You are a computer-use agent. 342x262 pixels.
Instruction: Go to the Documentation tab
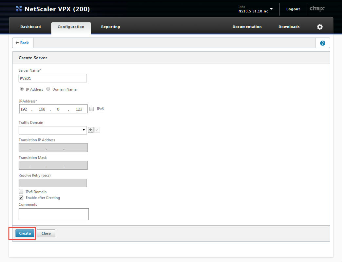247,27
